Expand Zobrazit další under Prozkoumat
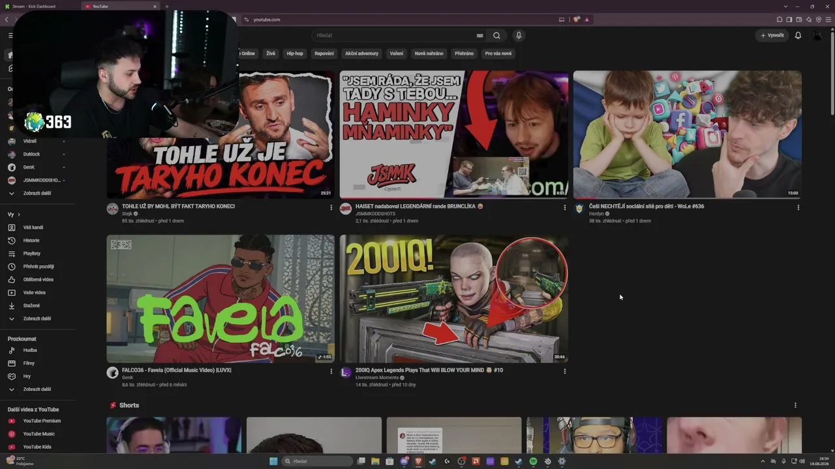Viewport: 835px width, 469px height. click(38, 390)
